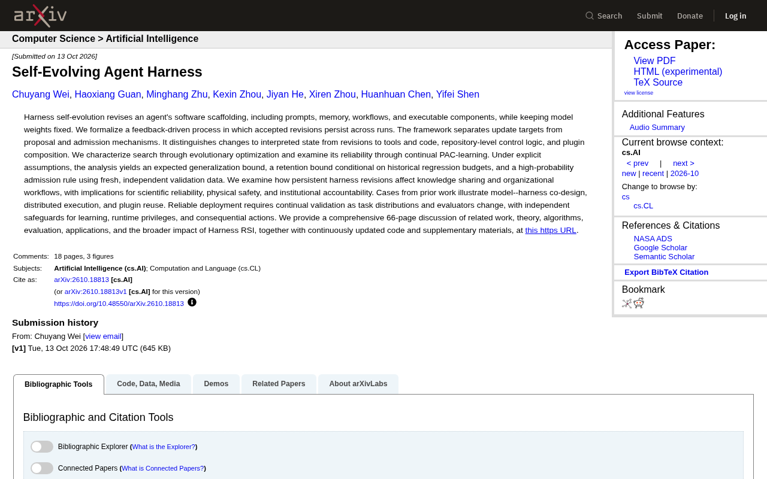Open the View PDF link
Image resolution: width=767 pixels, height=479 pixels.
coord(654,61)
